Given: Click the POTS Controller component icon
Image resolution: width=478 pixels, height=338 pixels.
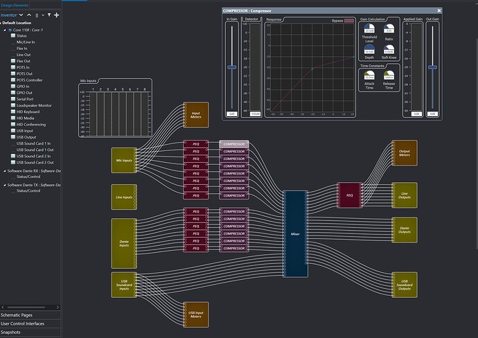Looking at the screenshot, I should click(13, 80).
